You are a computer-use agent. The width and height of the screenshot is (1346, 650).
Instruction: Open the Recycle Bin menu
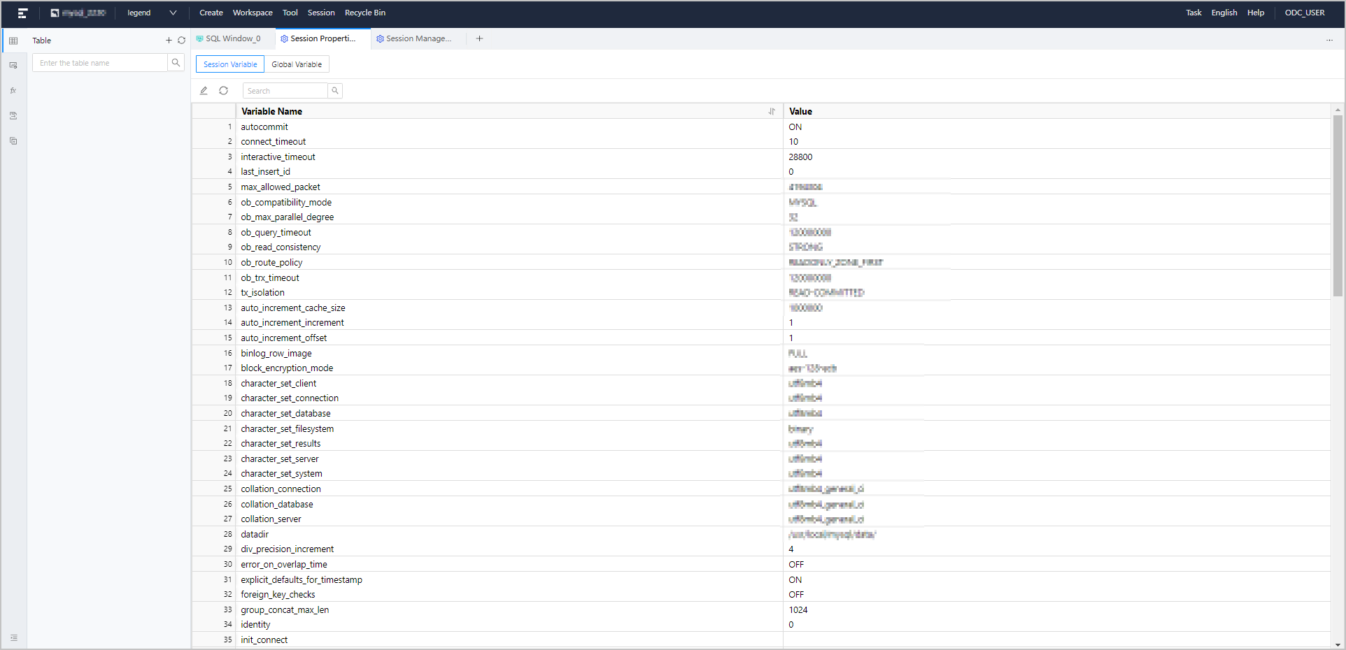click(365, 13)
